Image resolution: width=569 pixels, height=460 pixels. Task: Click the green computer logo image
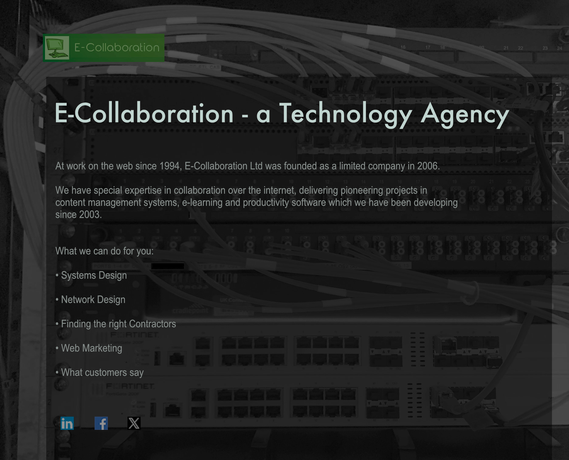pos(57,48)
